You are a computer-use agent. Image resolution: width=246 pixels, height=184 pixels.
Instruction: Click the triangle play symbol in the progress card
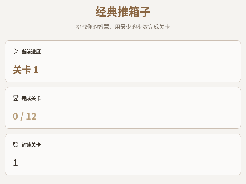click(15, 51)
